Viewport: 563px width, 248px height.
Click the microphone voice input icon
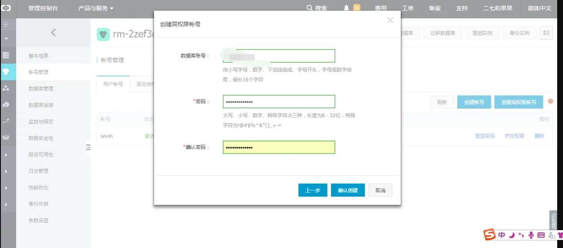tap(531, 235)
